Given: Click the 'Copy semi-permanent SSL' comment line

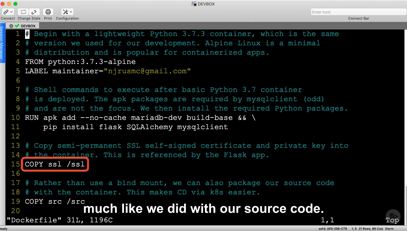Looking at the screenshot, I should click(x=187, y=146).
